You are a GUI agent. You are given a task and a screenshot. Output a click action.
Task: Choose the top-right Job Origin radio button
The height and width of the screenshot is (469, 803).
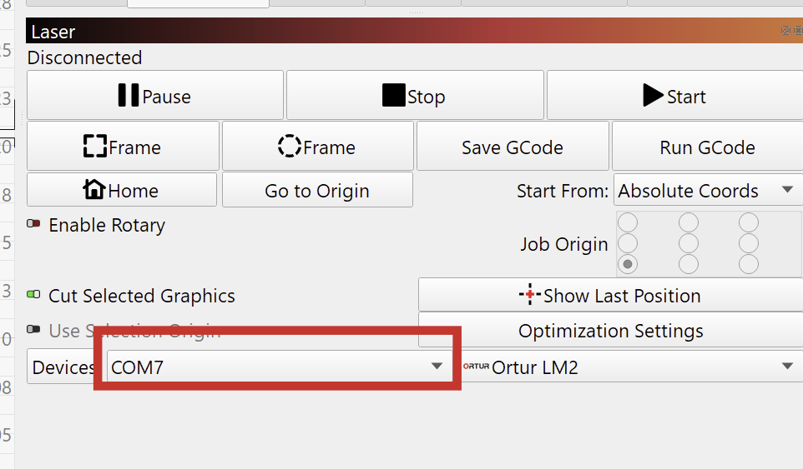pyautogui.click(x=749, y=222)
